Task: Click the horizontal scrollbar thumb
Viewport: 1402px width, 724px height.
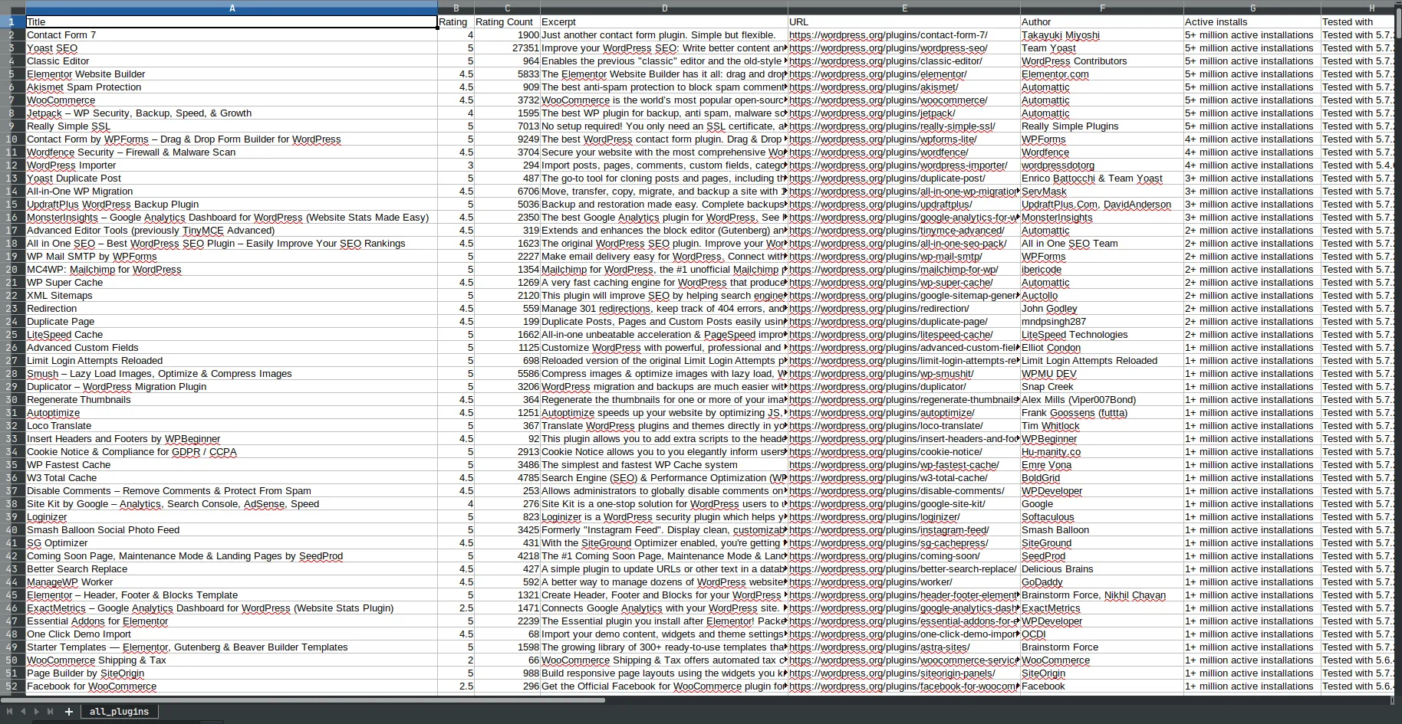Action: click(x=304, y=699)
